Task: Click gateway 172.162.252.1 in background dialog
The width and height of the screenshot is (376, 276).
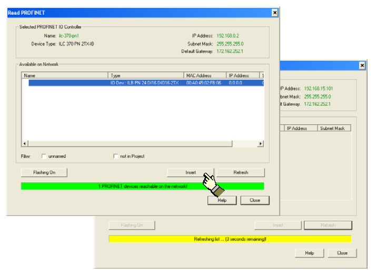Action: (x=317, y=104)
